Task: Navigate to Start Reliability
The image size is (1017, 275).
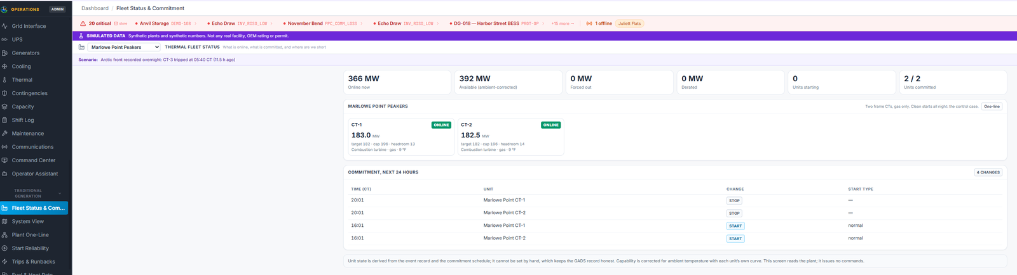Action: (x=34, y=248)
